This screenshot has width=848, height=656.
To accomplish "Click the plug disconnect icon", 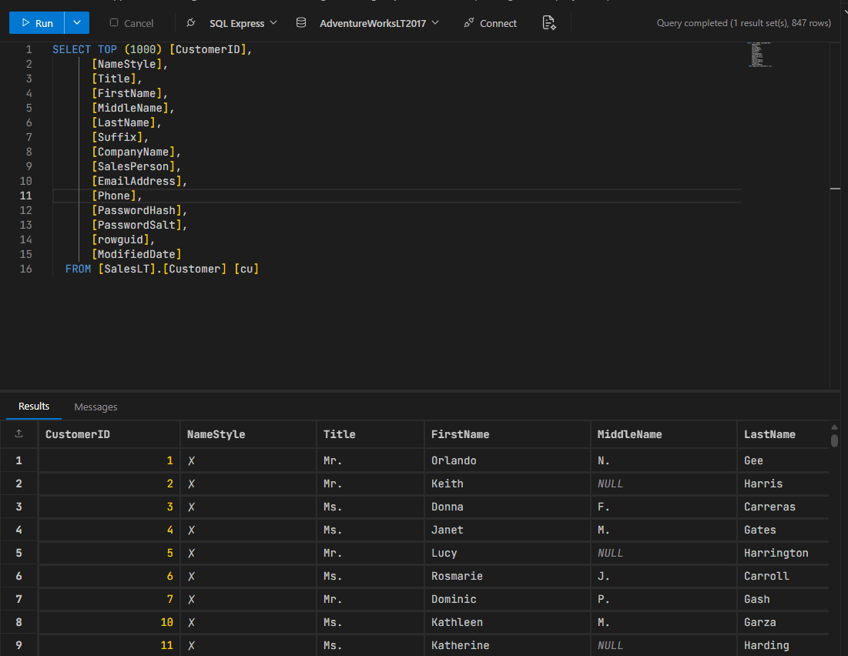I will (x=190, y=23).
